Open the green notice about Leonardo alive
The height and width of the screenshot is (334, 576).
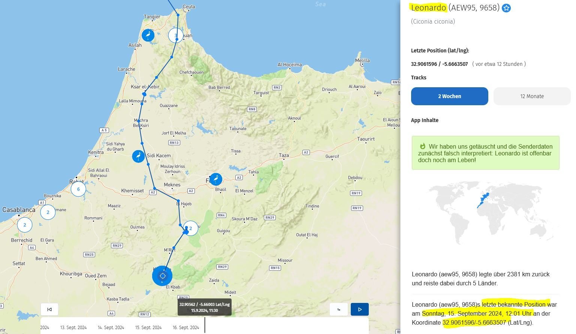(485, 153)
